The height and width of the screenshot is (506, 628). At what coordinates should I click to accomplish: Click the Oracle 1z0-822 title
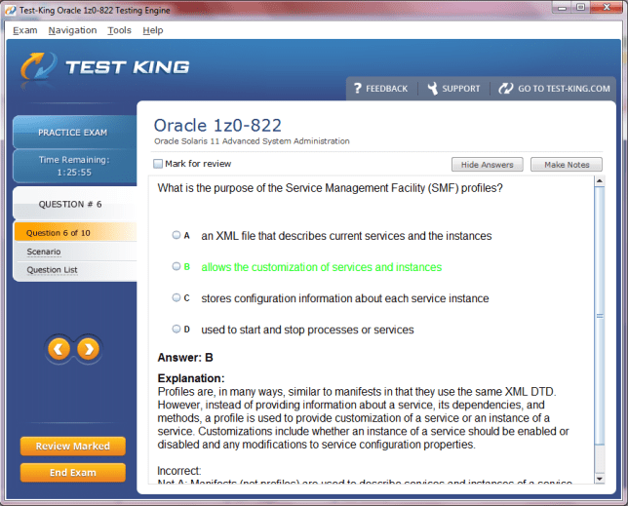click(217, 126)
